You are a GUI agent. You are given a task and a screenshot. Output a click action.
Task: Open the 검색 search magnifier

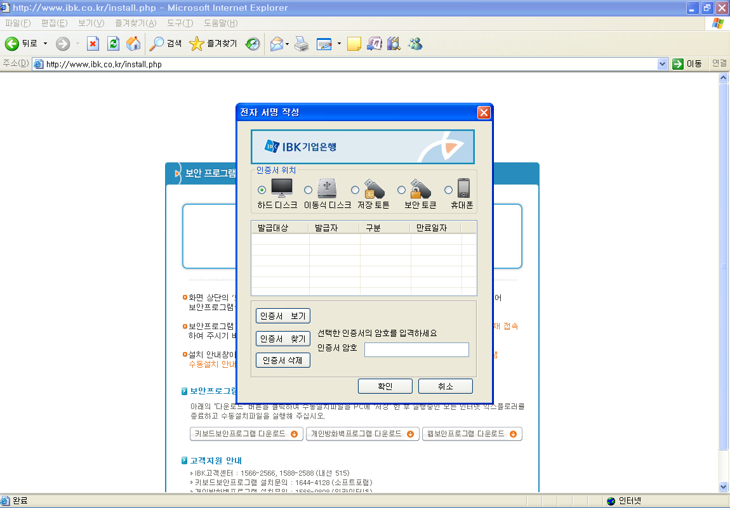coord(165,44)
